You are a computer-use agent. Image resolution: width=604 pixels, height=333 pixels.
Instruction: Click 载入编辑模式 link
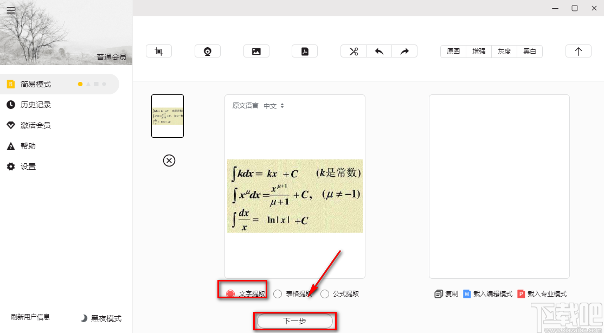tap(493, 294)
